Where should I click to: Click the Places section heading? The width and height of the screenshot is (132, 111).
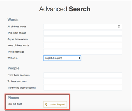[x=13, y=98]
